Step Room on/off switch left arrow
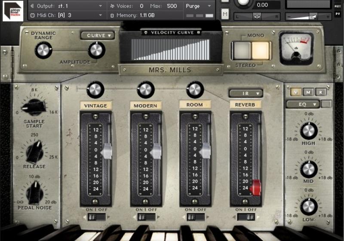This screenshot has height=241, width=344. click(184, 217)
